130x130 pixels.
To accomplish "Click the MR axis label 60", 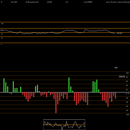I will 127,81.
